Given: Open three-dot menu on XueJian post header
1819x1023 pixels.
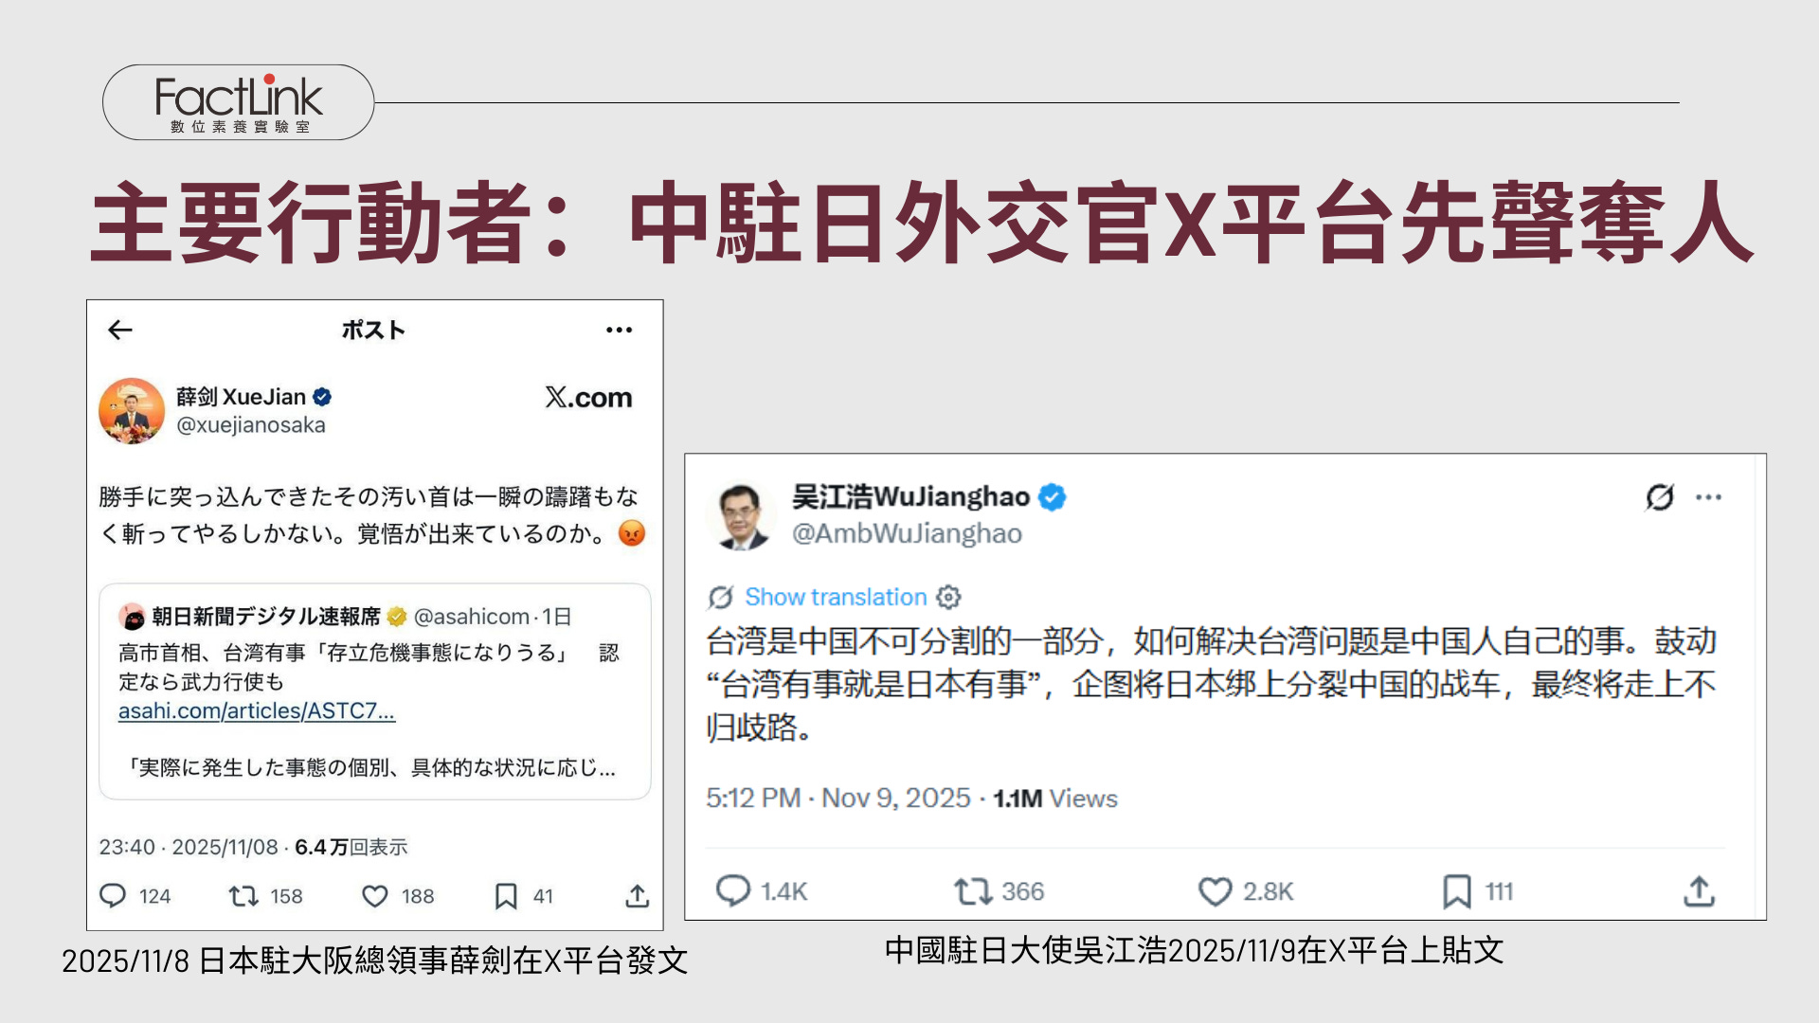Looking at the screenshot, I should click(x=619, y=330).
